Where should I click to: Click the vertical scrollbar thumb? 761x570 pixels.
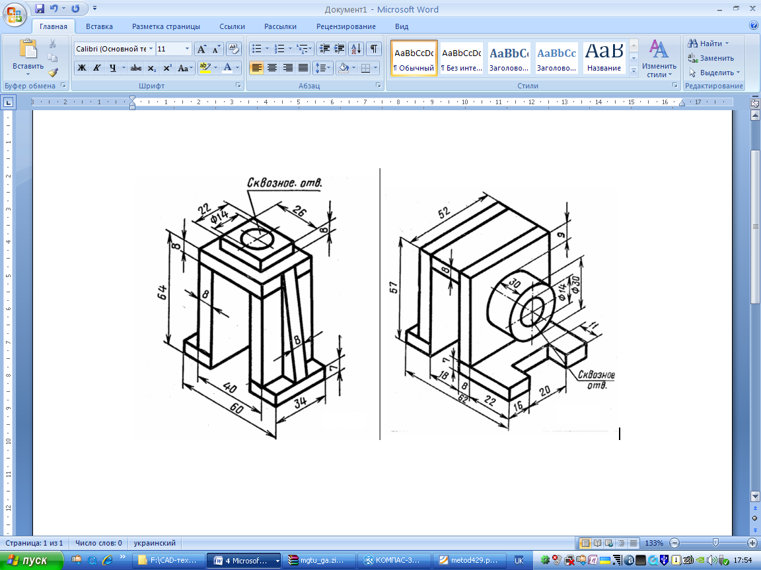[754, 227]
